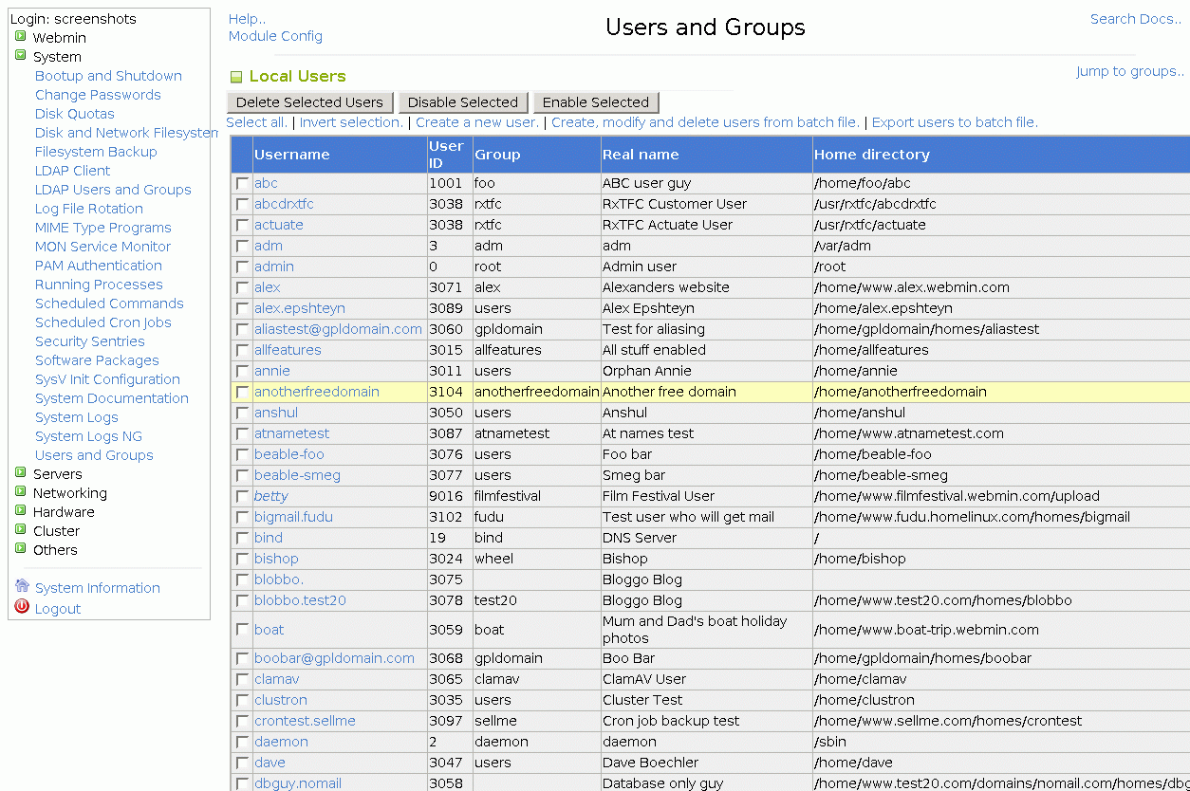This screenshot has width=1190, height=791.
Task: Click the green icon beside Hardware
Action: pyautogui.click(x=20, y=511)
